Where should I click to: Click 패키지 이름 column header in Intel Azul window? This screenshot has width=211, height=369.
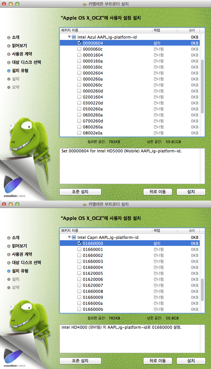pyautogui.click(x=106, y=30)
